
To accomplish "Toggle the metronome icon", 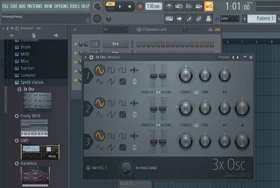I will coord(169,6).
